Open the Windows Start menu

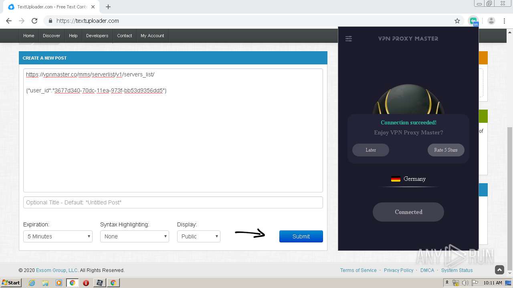pyautogui.click(x=11, y=283)
